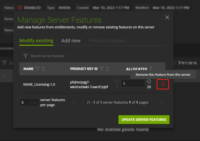200x141 pixels.
Task: Sort by NAME using the sort arrows
Action: (x=43, y=69)
